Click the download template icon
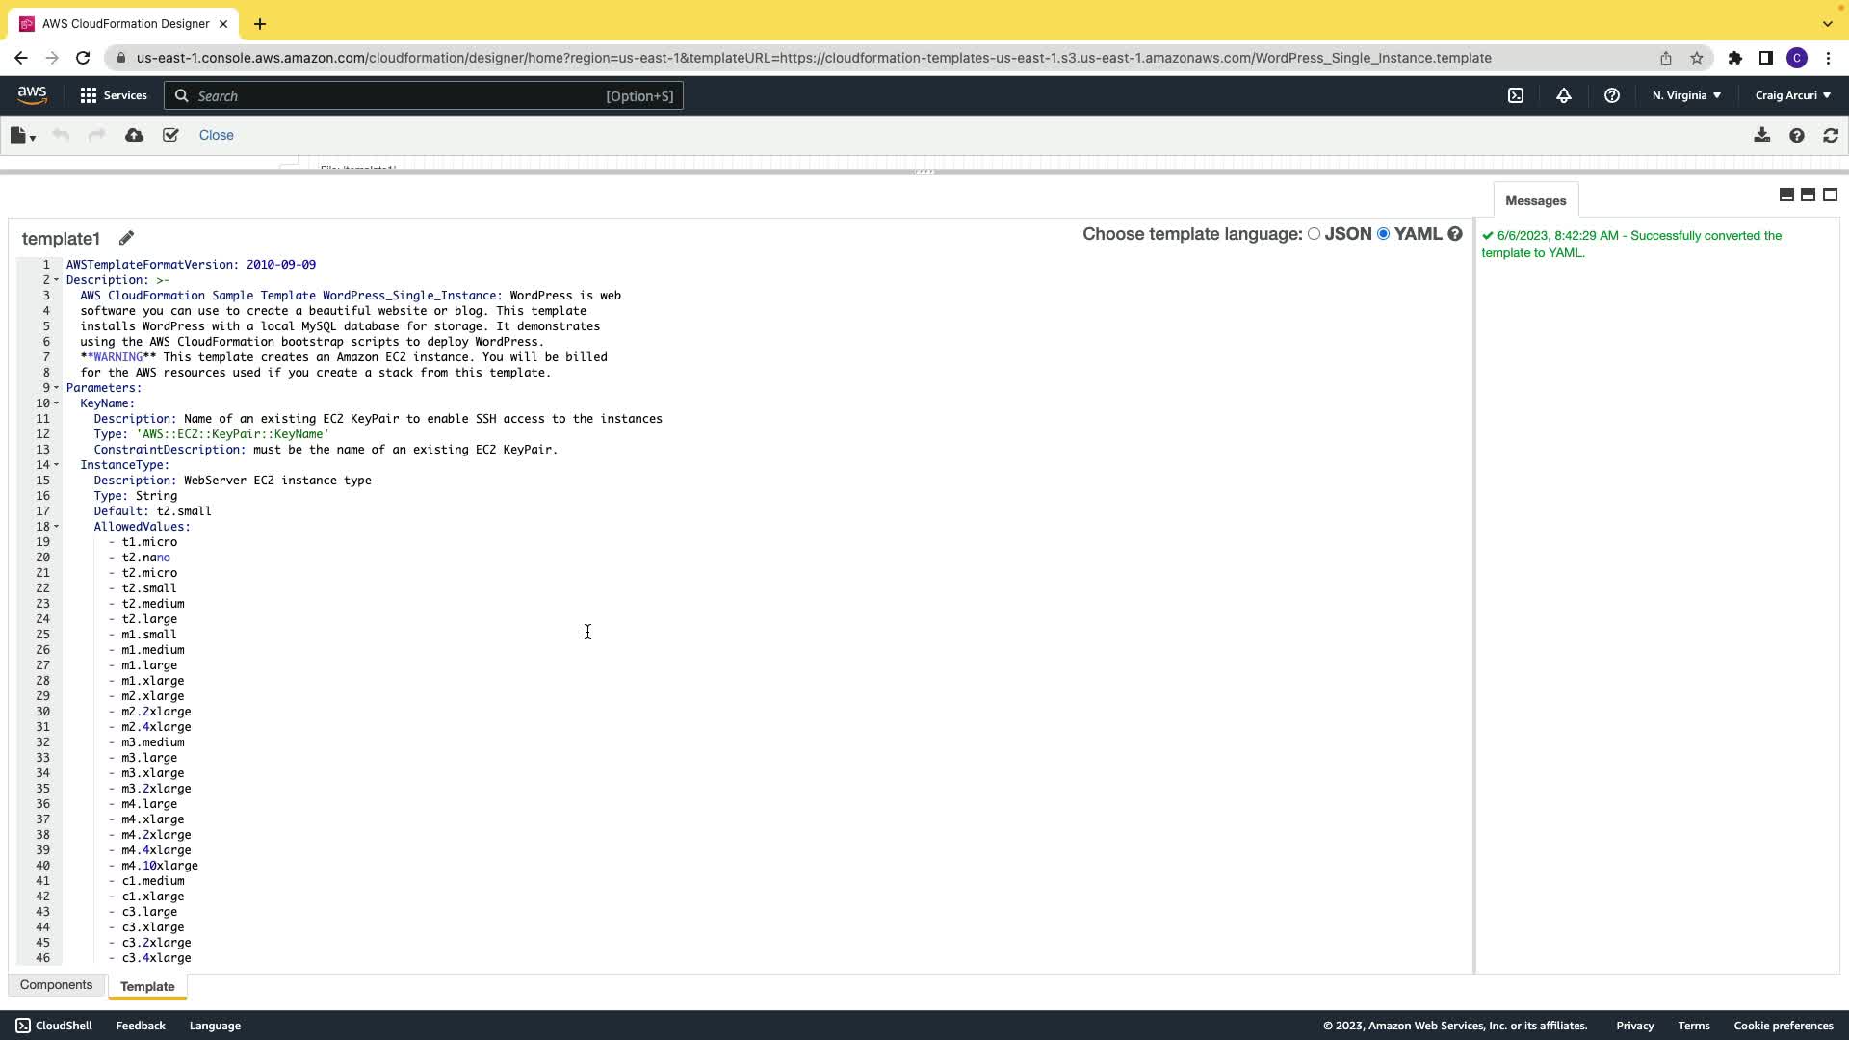The image size is (1849, 1040). 1761,136
